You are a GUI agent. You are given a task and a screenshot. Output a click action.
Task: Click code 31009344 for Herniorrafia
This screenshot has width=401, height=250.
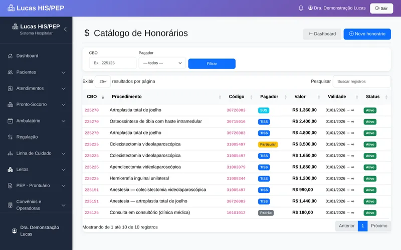click(x=236, y=178)
